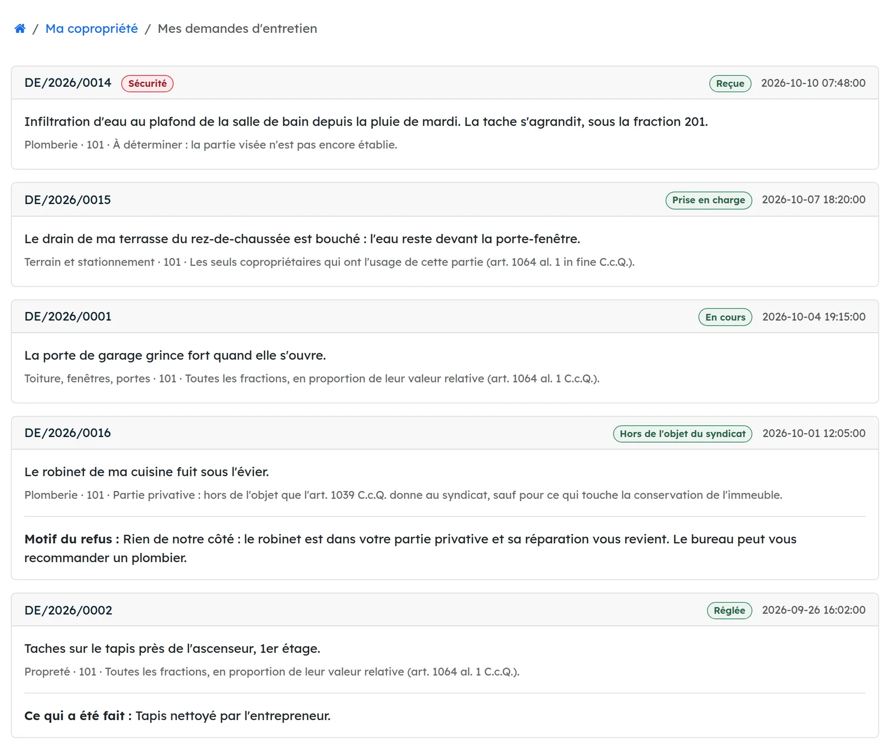Click 'À déterminer' details line of DE/2026/0014
This screenshot has height=749, width=890.
pyautogui.click(x=211, y=145)
